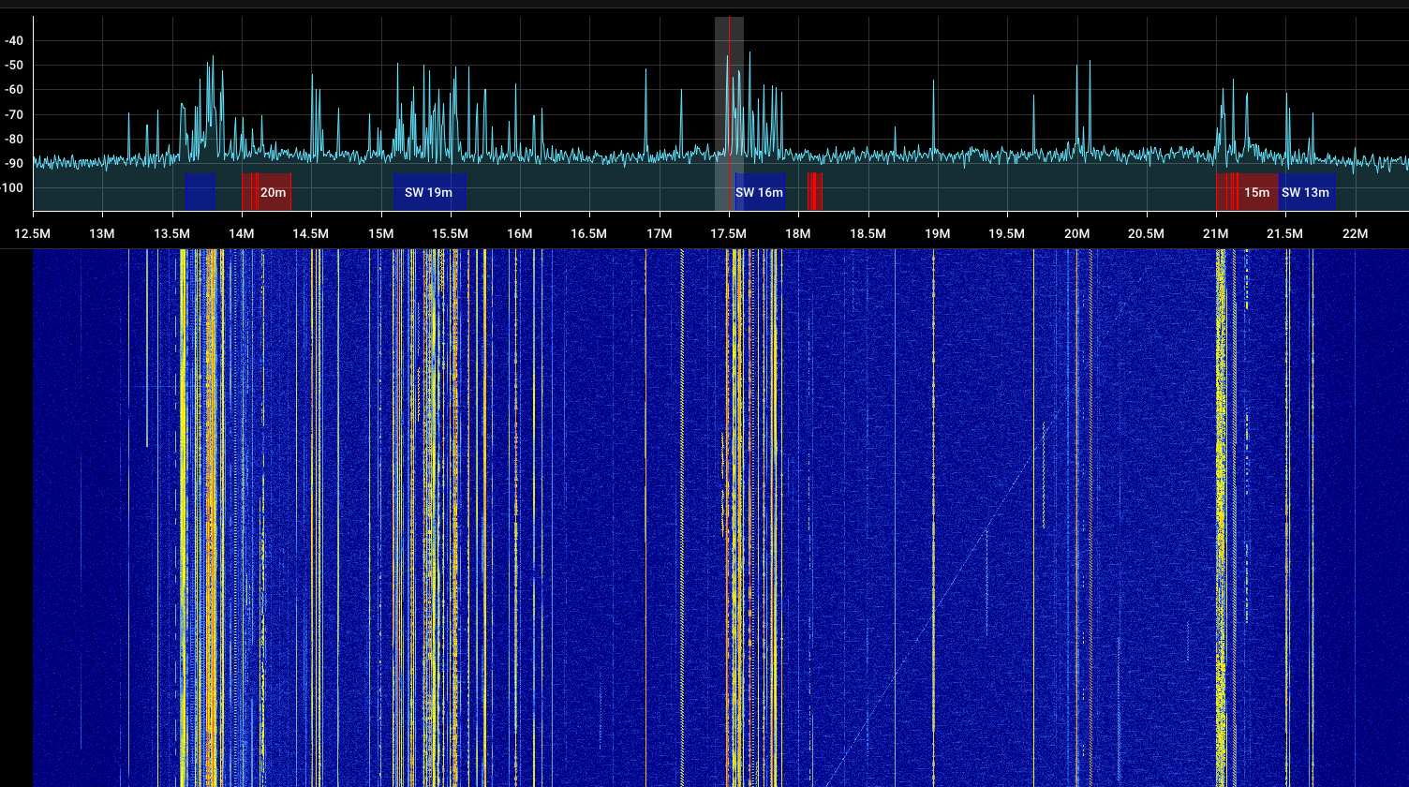Click the -70 dB scale label

pyautogui.click(x=15, y=114)
